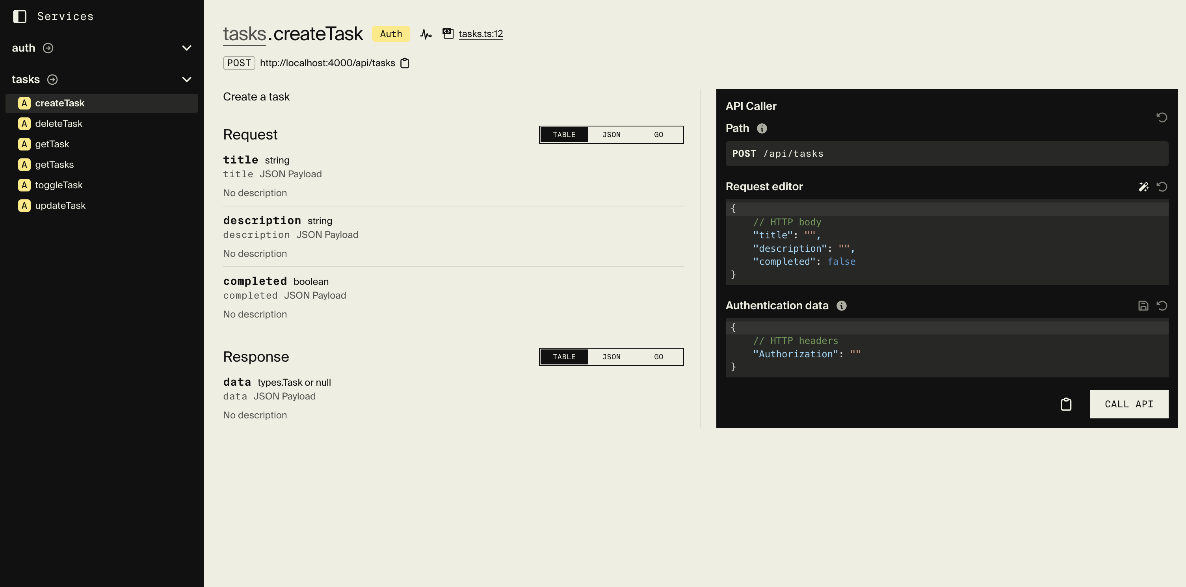Copy the endpoint URL with the clipboard icon

click(x=405, y=63)
